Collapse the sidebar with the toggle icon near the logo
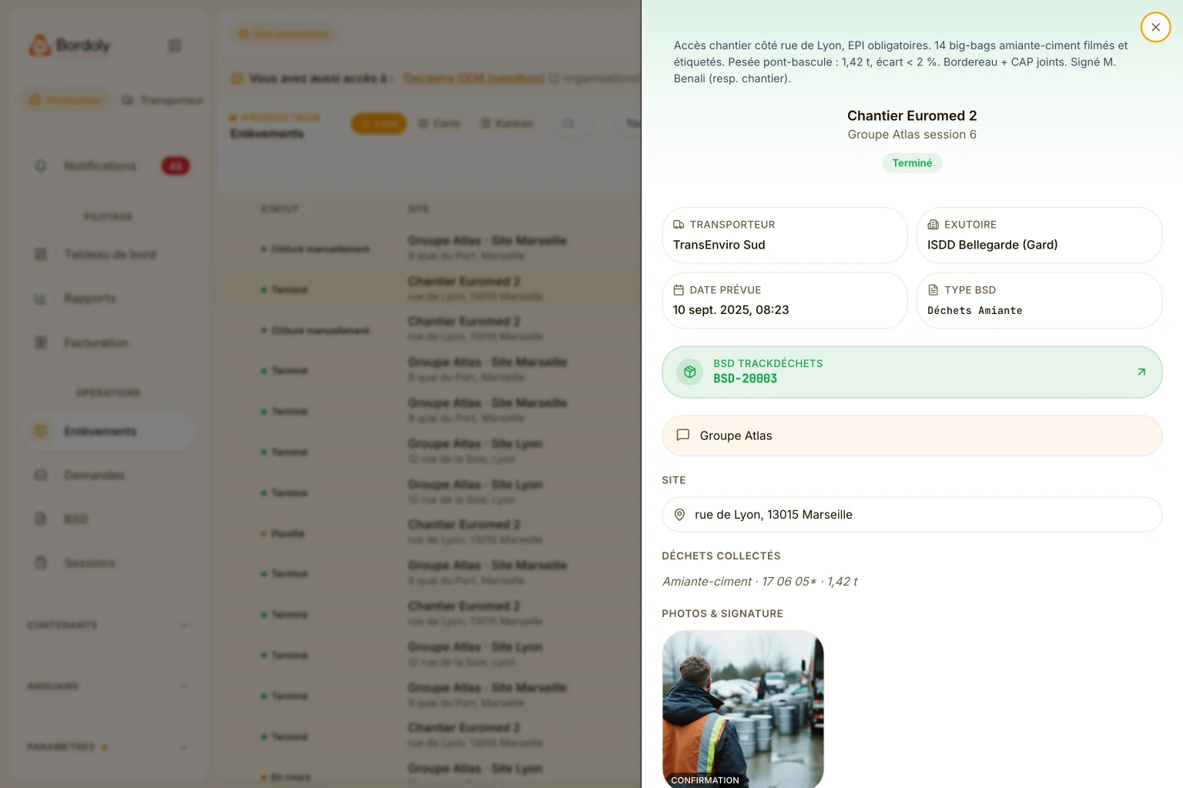Screen dimensions: 1183x788 click(175, 46)
